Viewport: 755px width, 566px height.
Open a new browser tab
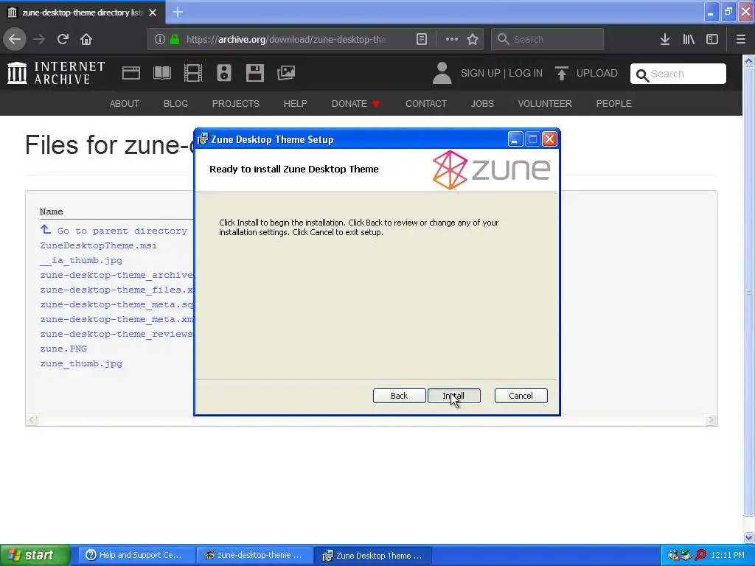(x=178, y=12)
